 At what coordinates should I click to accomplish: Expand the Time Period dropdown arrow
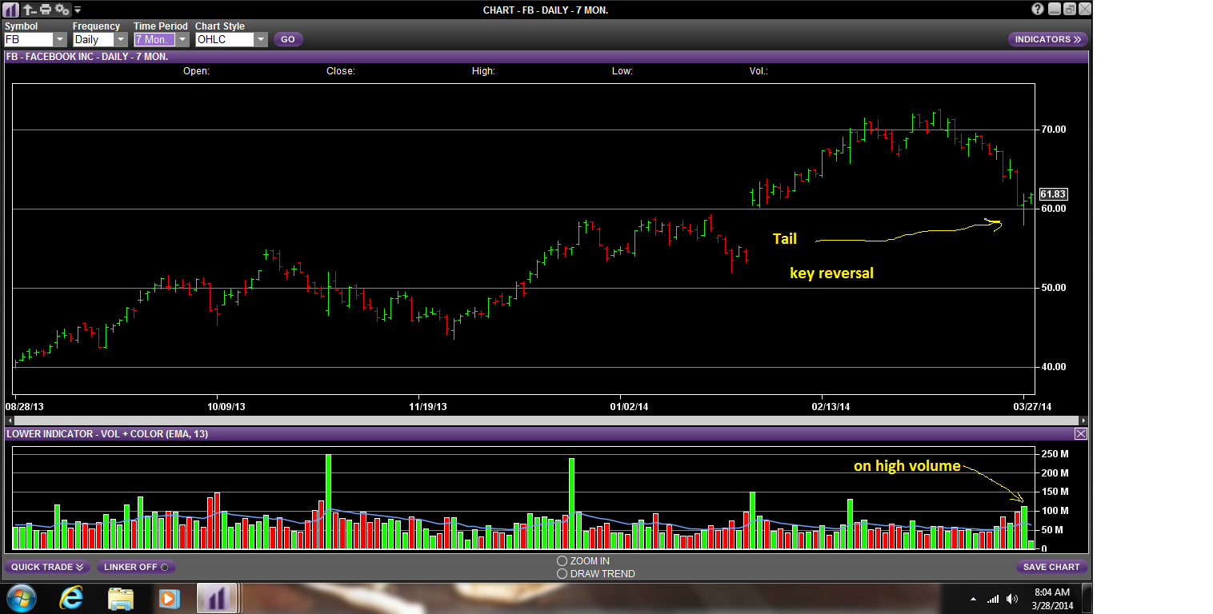coord(182,39)
